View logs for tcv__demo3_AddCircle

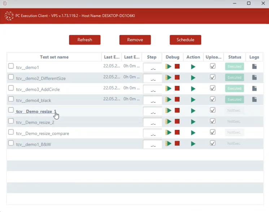[255, 89]
